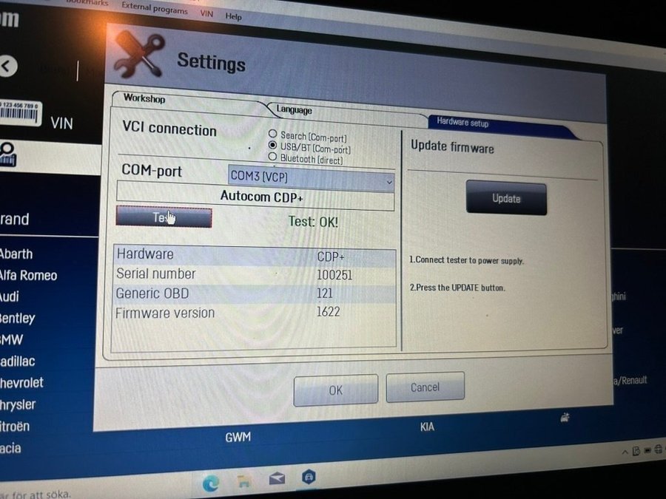Select the Bluetooth (direct) radio option
666x499 pixels.
pos(272,157)
